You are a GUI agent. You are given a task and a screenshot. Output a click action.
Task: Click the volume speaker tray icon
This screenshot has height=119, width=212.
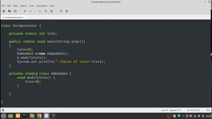[x=199, y=116]
